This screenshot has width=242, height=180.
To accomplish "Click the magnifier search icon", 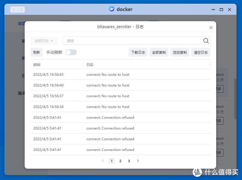I will coord(206,41).
